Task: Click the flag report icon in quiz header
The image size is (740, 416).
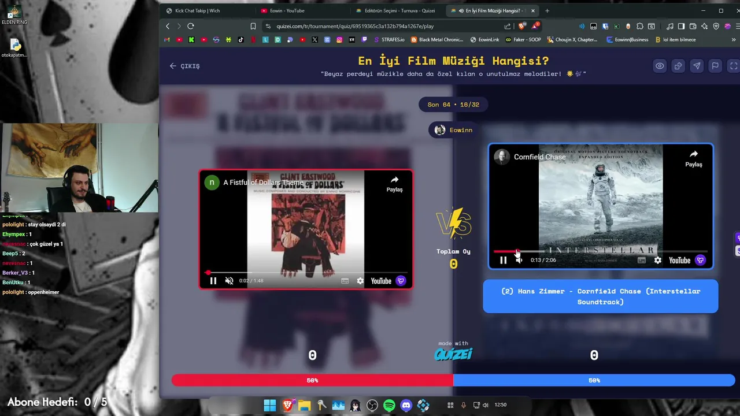Action: click(x=715, y=66)
